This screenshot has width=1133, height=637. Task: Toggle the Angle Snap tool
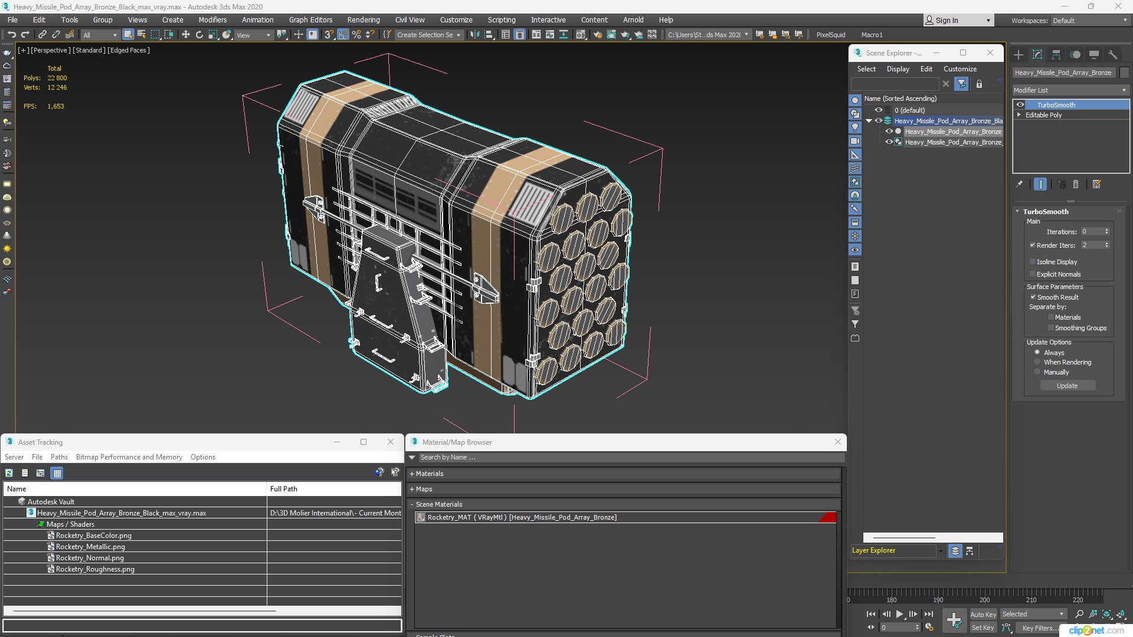pos(343,35)
